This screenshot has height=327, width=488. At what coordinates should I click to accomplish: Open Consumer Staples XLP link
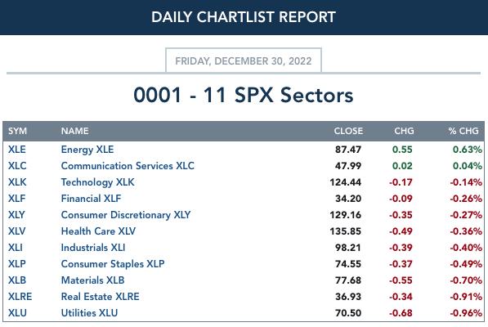pyautogui.click(x=113, y=264)
